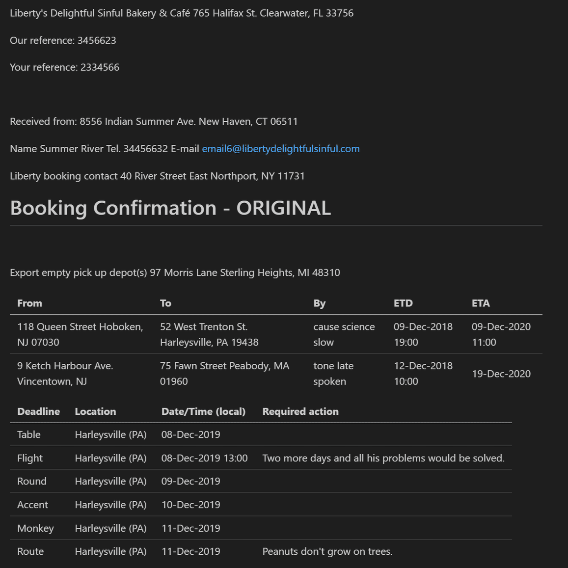Viewport: 568px width, 568px height.
Task: Click the ETA column header
Action: click(x=481, y=303)
